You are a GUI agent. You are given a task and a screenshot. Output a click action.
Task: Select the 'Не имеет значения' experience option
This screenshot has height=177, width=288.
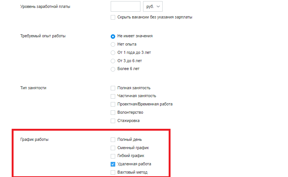click(x=113, y=36)
